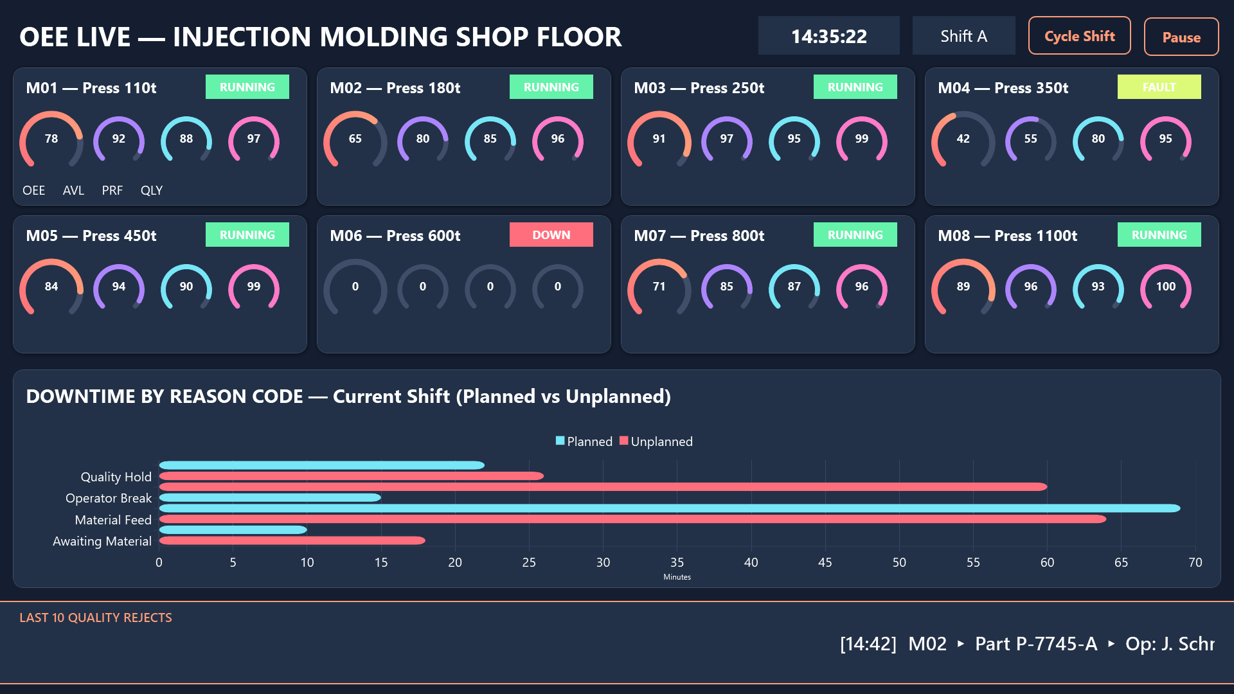Select M04 availability gauge showing 55
Screen dimensions: 1234x694
[1031, 139]
